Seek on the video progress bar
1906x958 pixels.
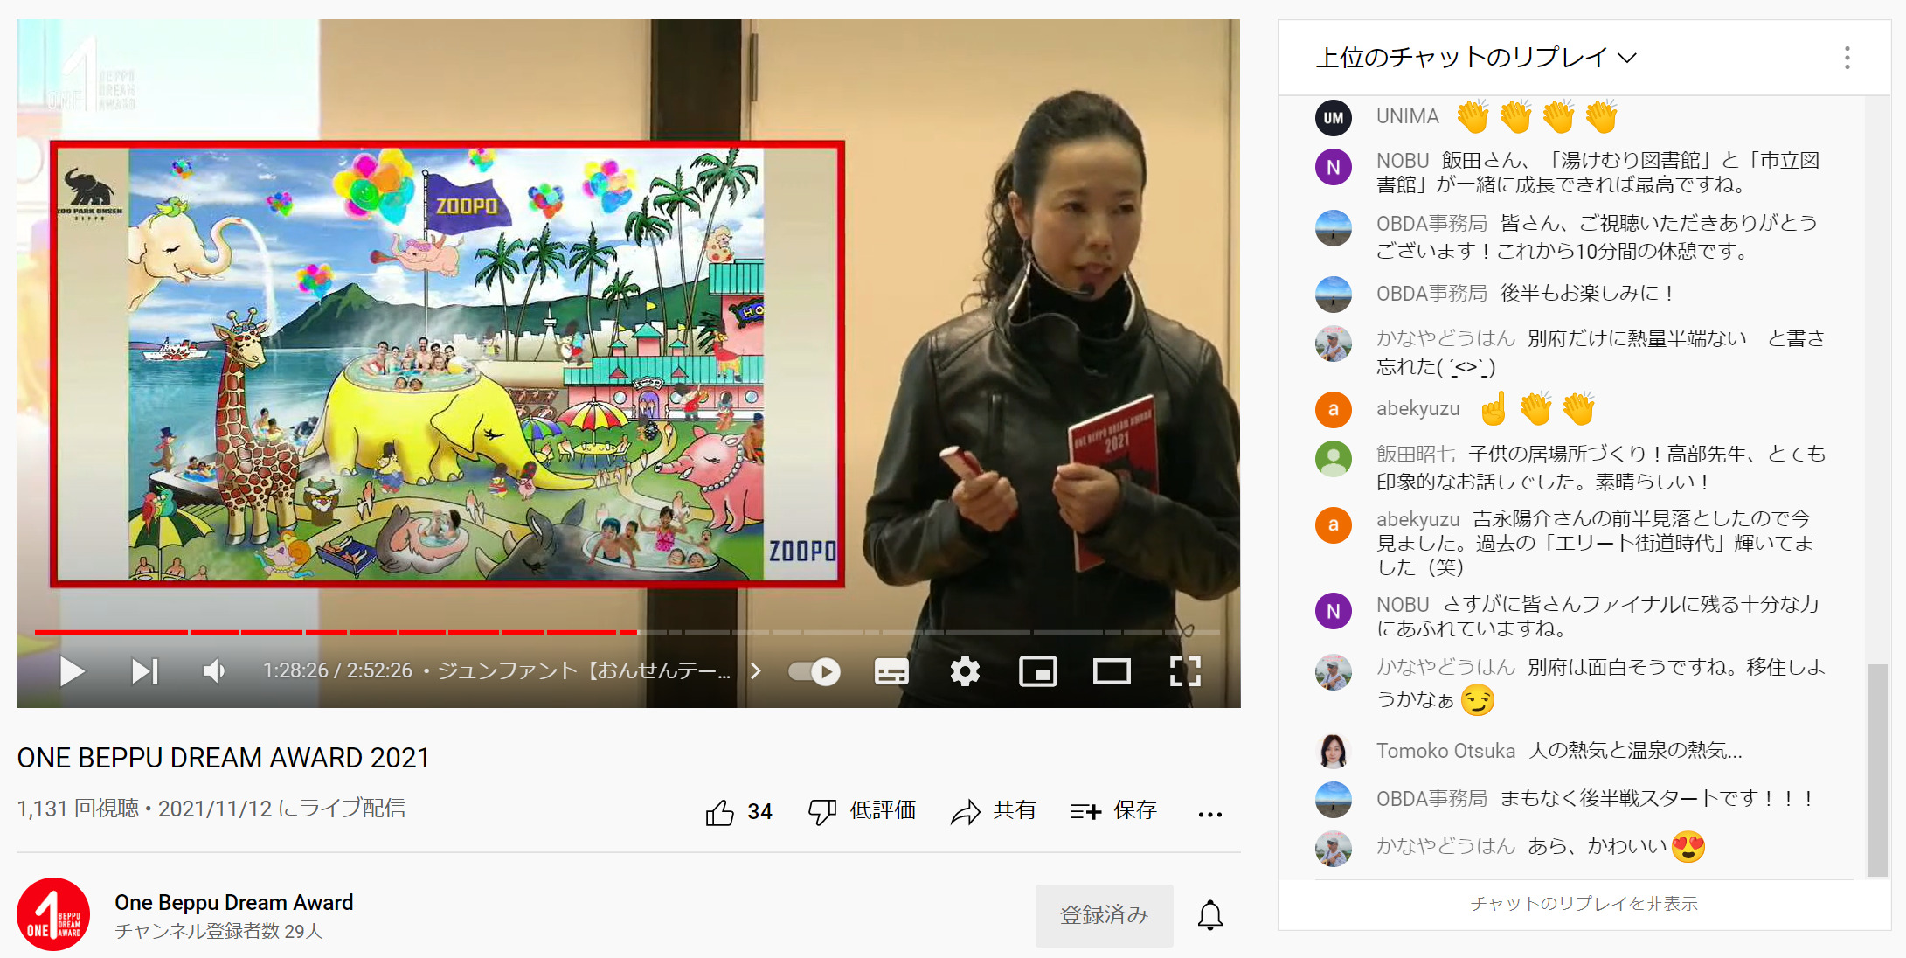point(627,632)
